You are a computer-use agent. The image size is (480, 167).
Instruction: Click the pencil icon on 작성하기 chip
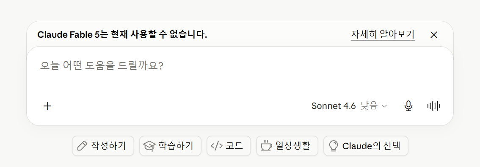click(x=82, y=146)
